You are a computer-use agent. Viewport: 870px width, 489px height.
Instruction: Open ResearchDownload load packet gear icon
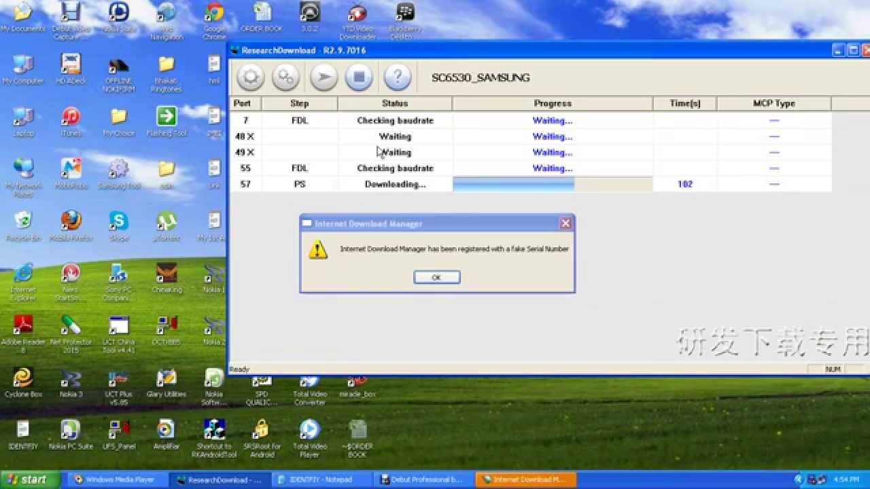[x=250, y=77]
